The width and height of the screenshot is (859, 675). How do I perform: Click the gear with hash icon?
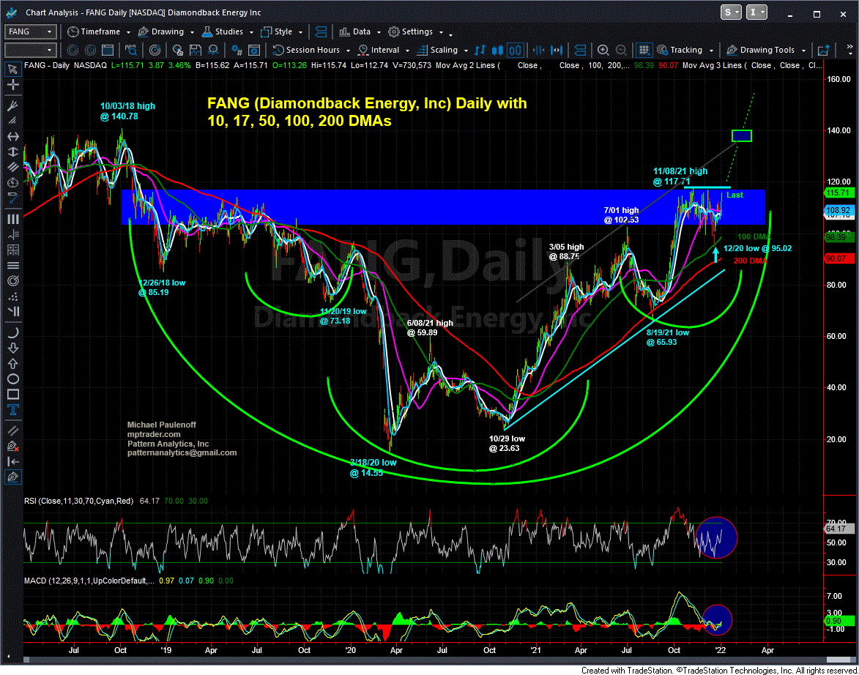pyautogui.click(x=237, y=50)
